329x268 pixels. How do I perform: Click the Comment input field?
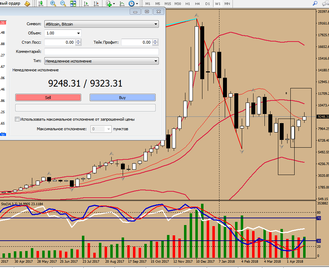click(101, 51)
